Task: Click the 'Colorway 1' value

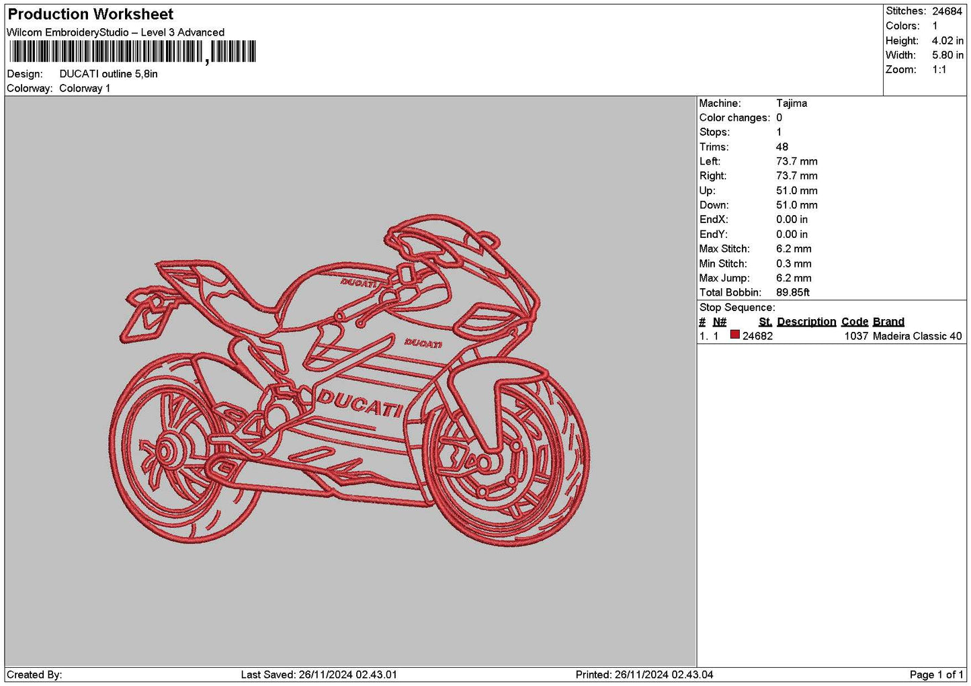Action: pyautogui.click(x=85, y=88)
